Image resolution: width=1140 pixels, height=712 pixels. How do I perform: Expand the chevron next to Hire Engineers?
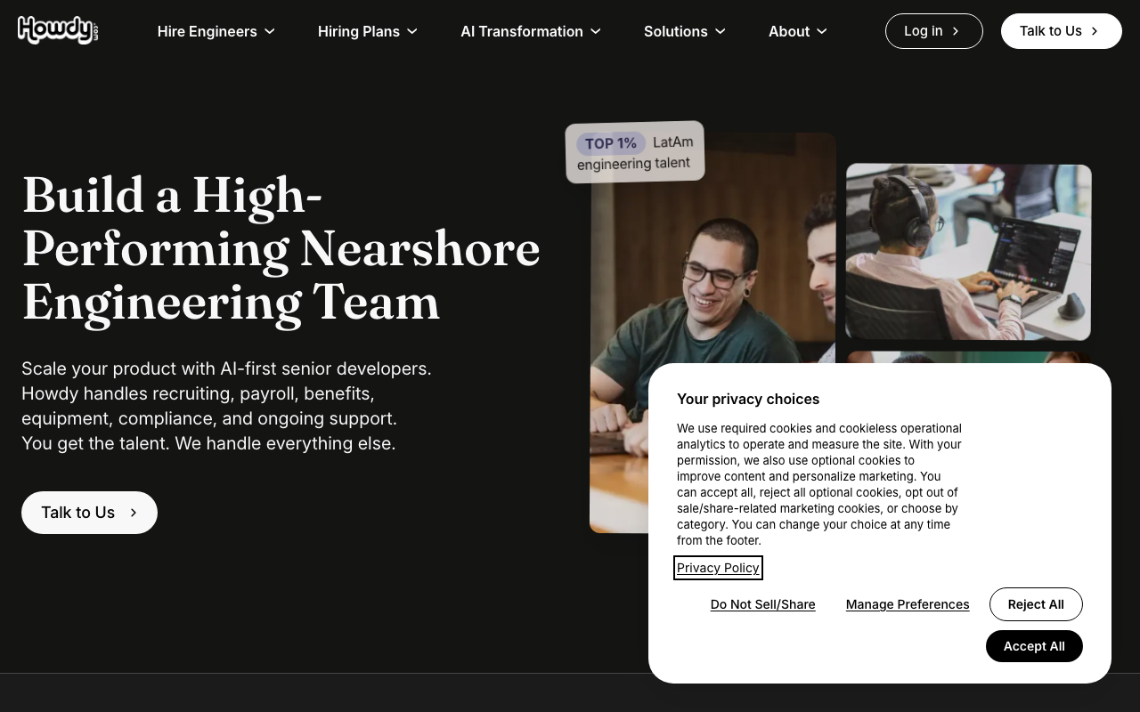270,31
